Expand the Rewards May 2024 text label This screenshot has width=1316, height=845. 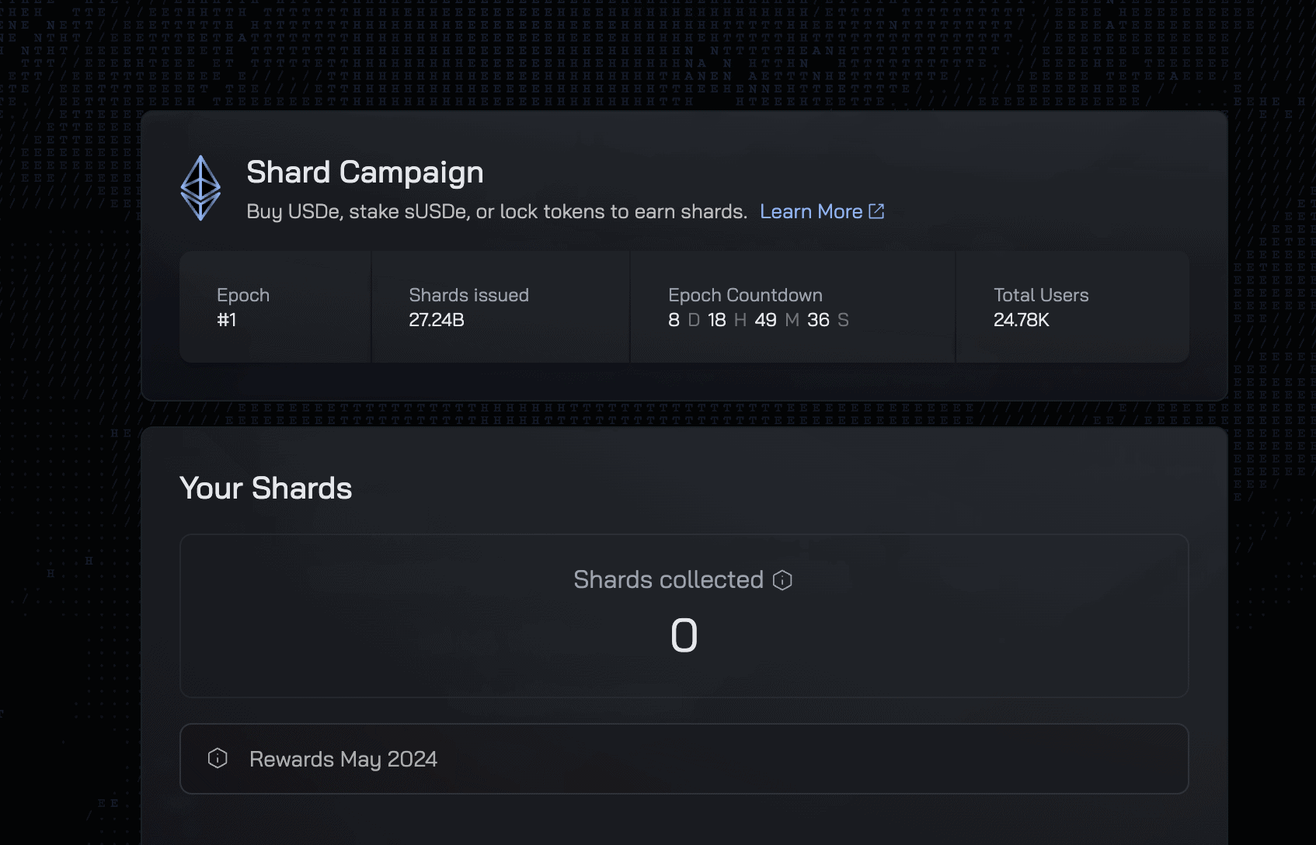pos(343,759)
